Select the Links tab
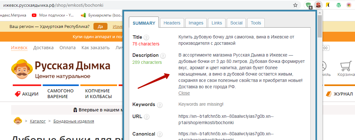The height and width of the screenshot is (140, 355). pyautogui.click(x=217, y=23)
